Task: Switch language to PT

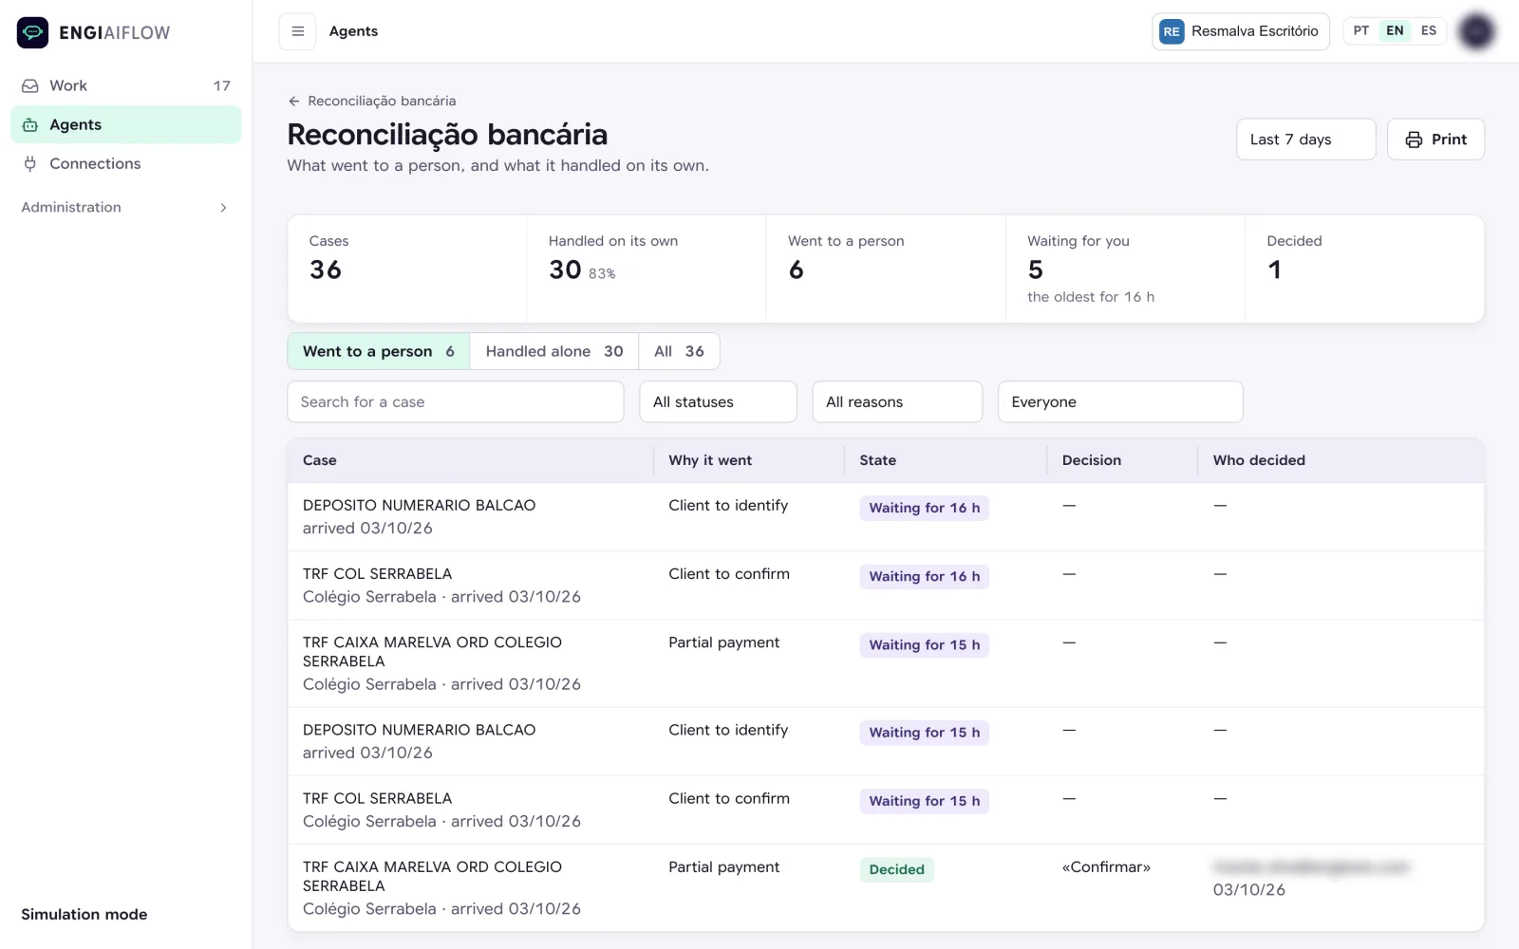Action: point(1361,30)
